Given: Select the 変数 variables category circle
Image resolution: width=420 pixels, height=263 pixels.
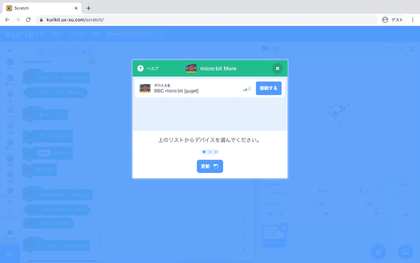Looking at the screenshot, I should tap(10, 175).
